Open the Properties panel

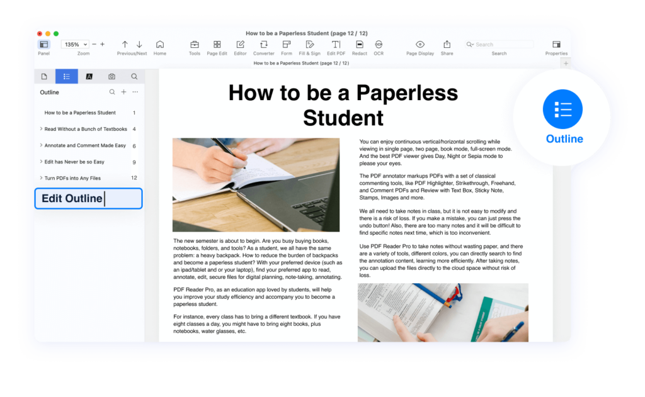[557, 45]
